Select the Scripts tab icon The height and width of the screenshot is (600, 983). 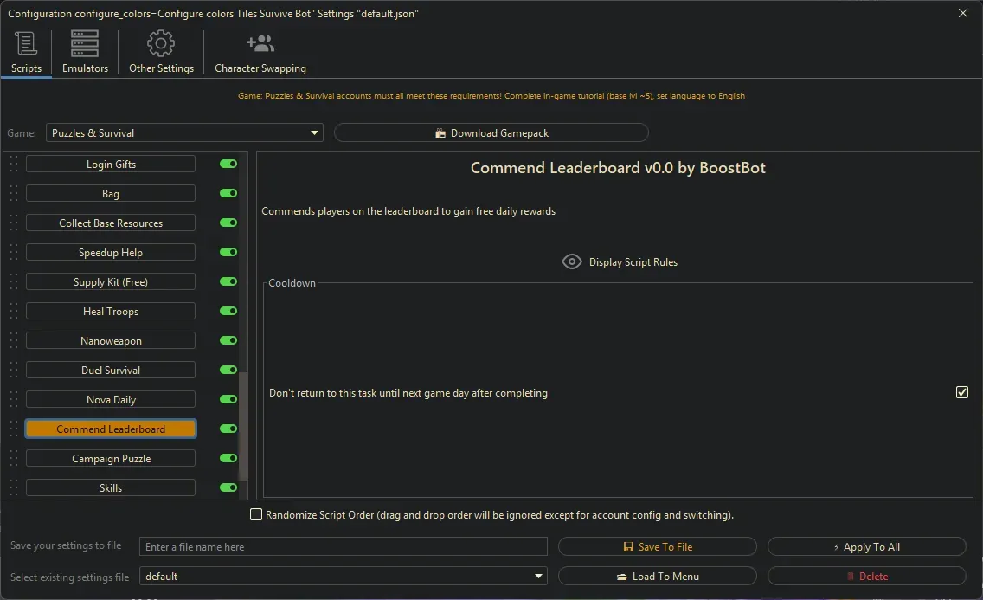25,42
